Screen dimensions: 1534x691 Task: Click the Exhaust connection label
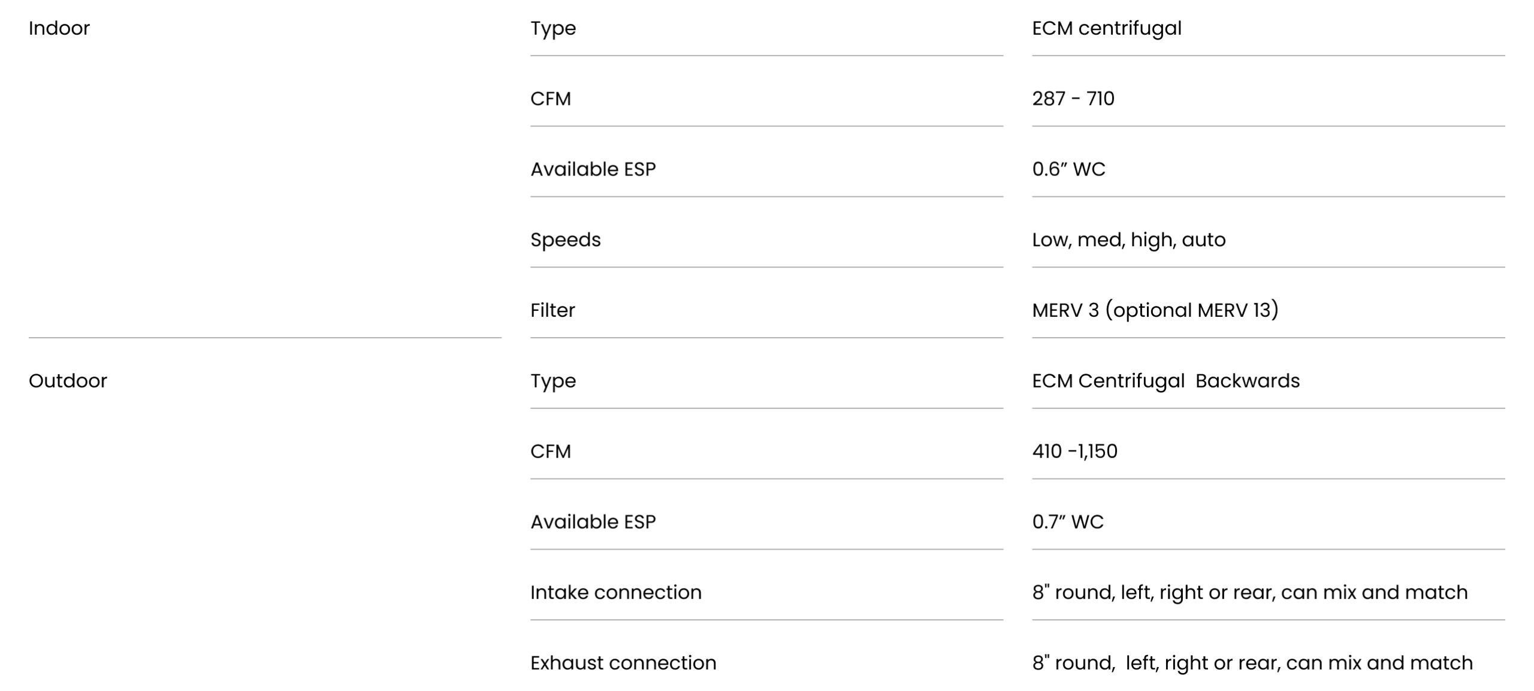tap(623, 663)
